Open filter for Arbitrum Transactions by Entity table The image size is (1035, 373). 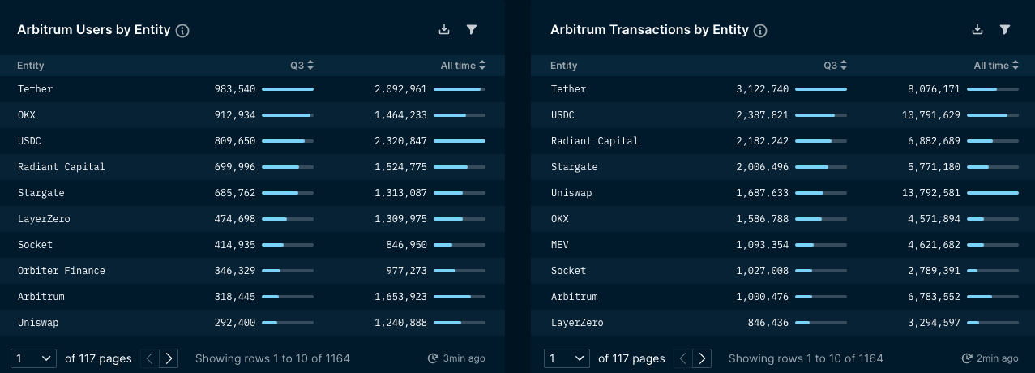pyautogui.click(x=1005, y=29)
